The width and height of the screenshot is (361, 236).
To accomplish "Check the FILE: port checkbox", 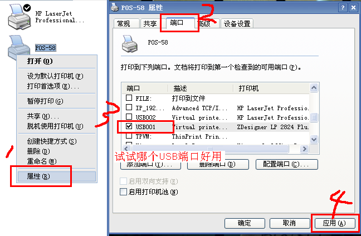I will point(129,98).
